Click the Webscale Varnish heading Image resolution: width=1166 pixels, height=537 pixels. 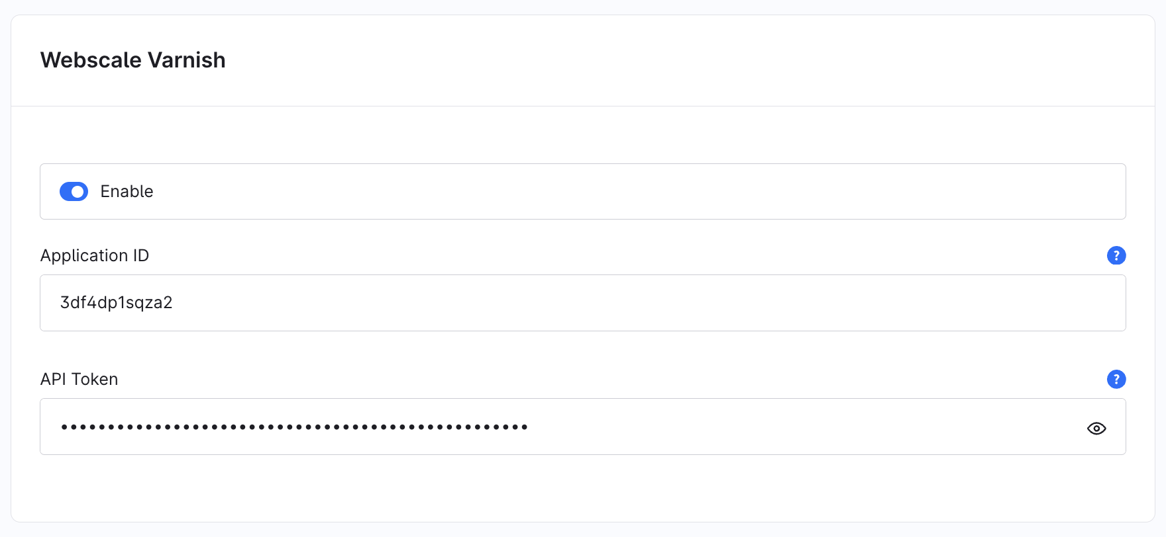(x=132, y=60)
